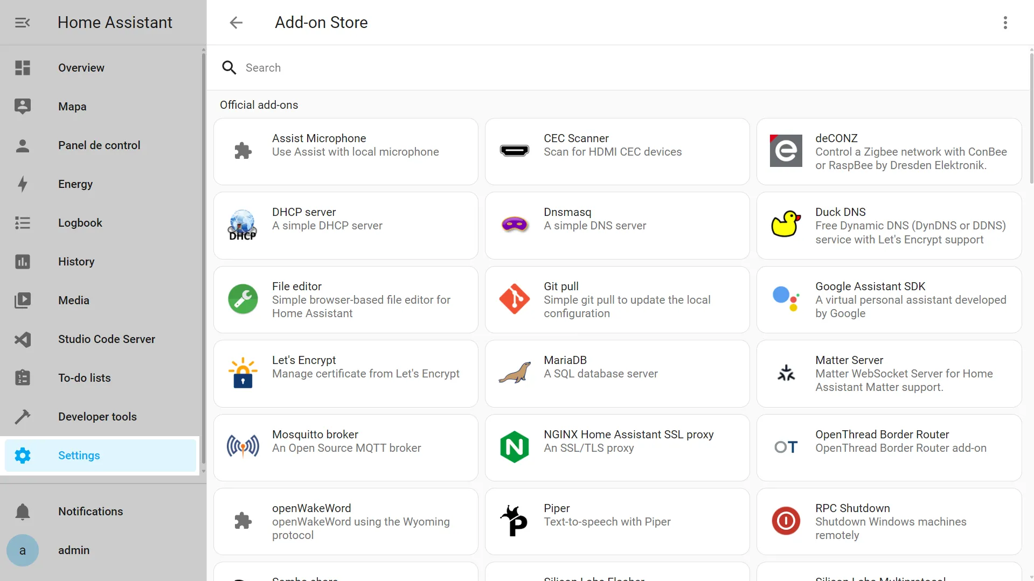Click the 'Home Assistant' sidebar title
The height and width of the screenshot is (581, 1034).
[x=115, y=23]
